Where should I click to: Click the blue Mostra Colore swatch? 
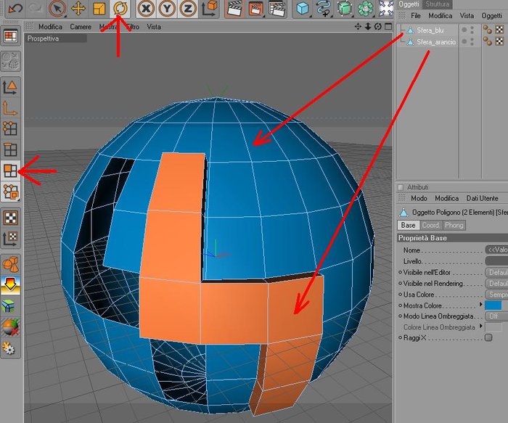click(x=493, y=305)
